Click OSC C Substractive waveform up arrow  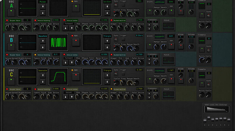click(43, 75)
